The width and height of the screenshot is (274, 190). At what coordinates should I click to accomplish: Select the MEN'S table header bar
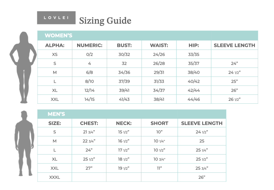(x=131, y=114)
